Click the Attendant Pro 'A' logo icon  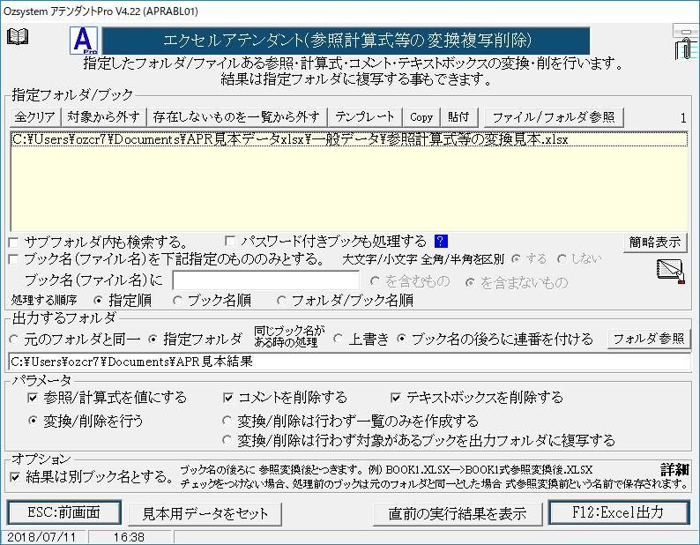tap(84, 41)
